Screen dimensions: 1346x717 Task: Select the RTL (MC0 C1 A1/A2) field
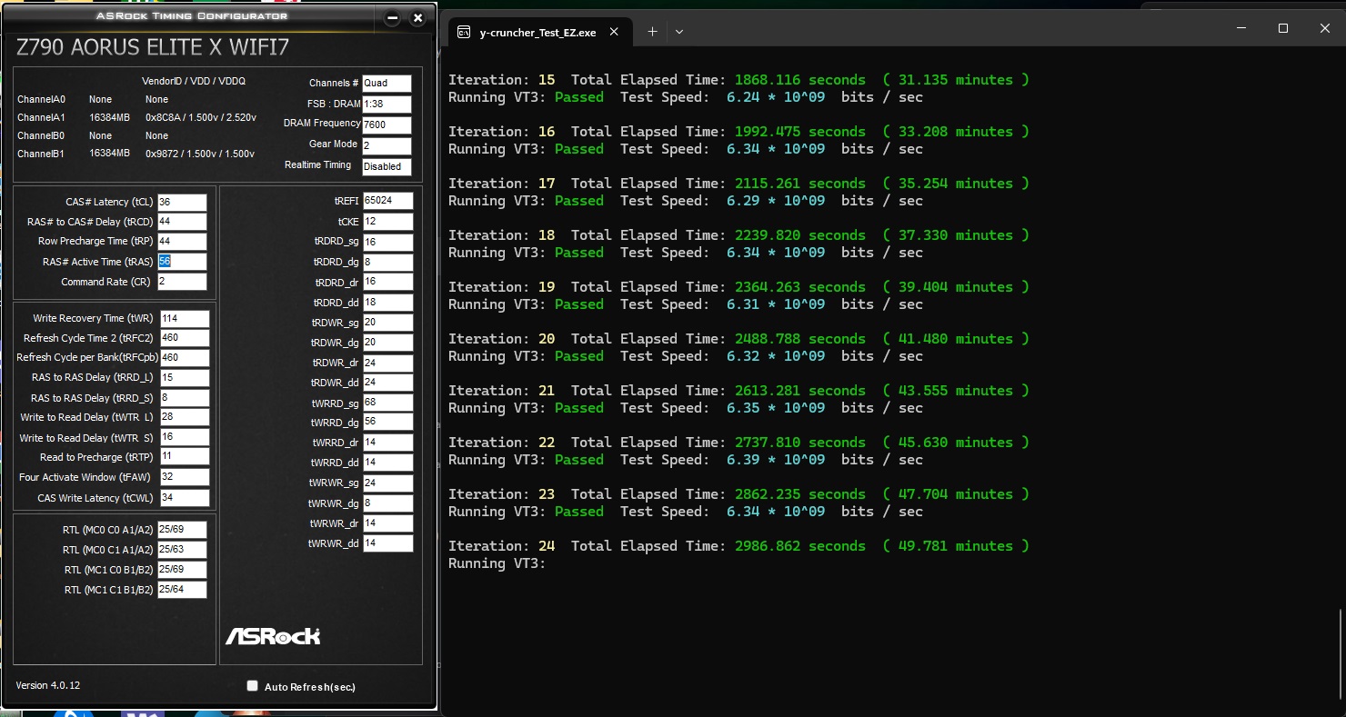tap(182, 549)
